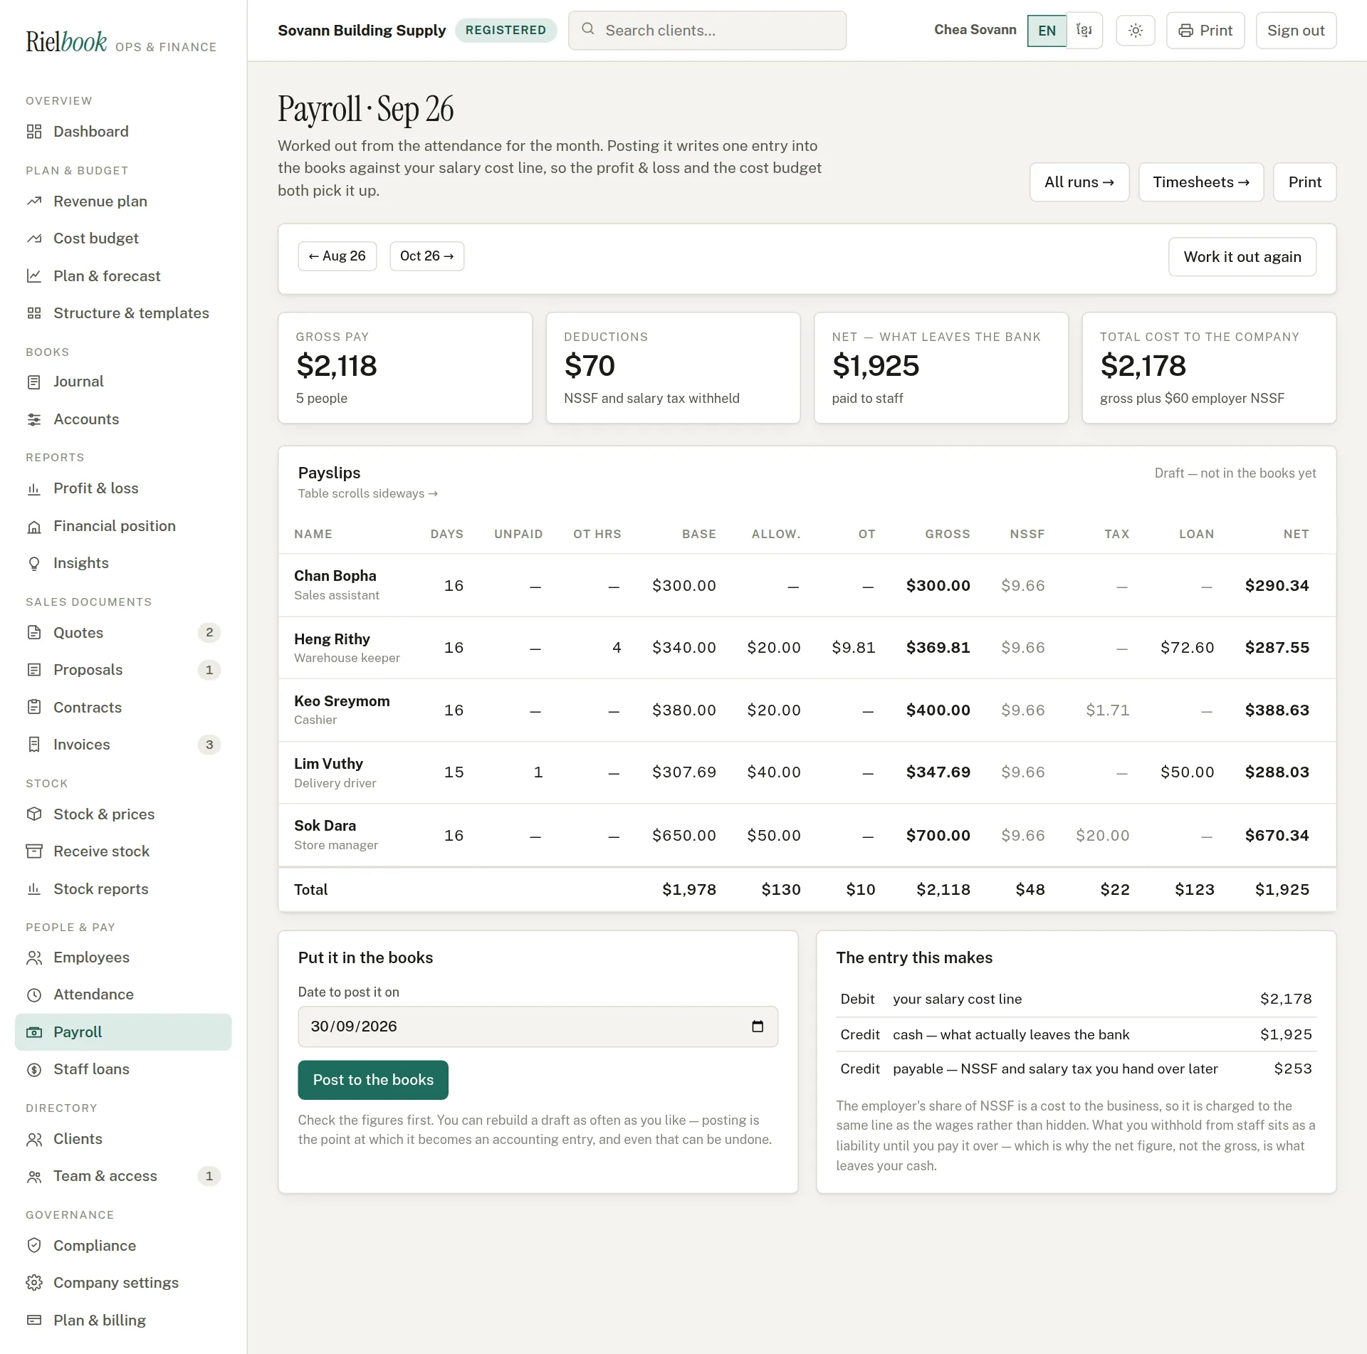Switch language to Khmer
The width and height of the screenshot is (1367, 1354).
pyautogui.click(x=1084, y=31)
